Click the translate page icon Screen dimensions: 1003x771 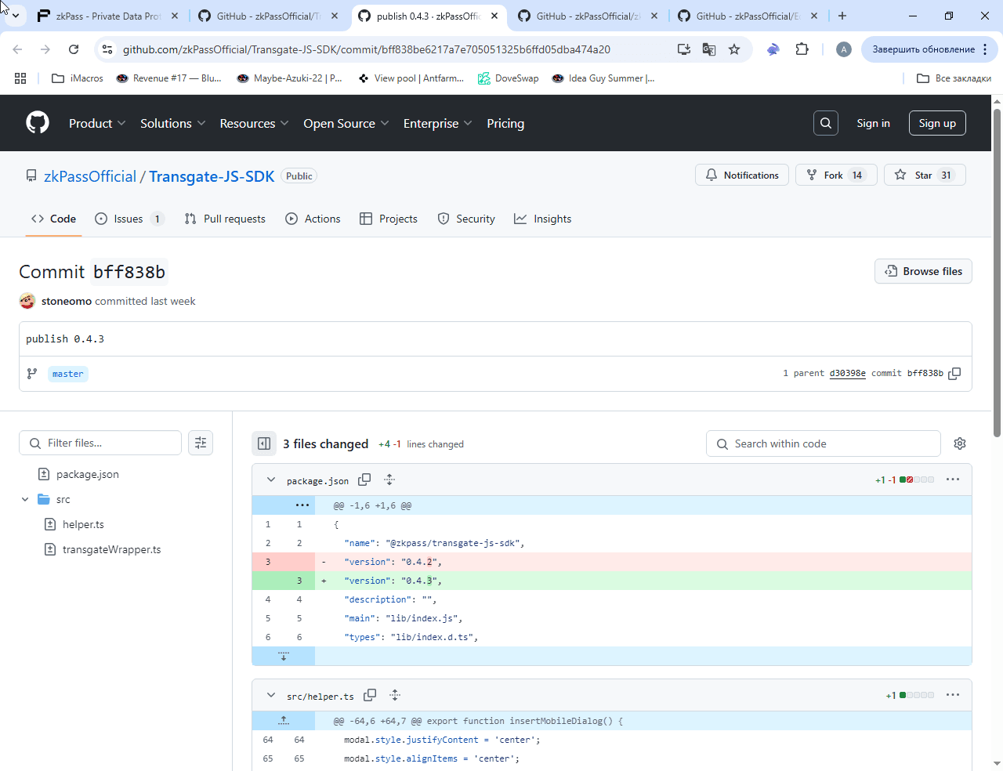[x=709, y=49]
